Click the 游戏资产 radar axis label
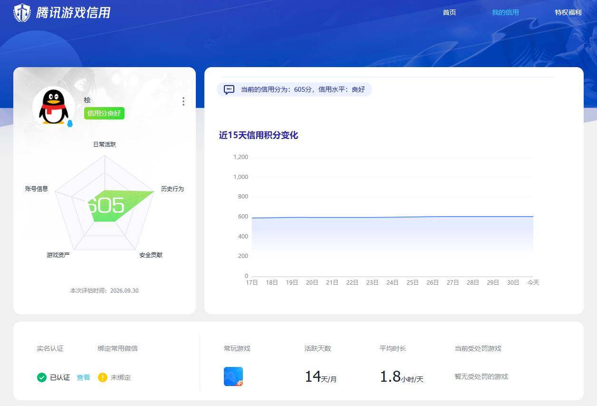Viewport: 597px width, 406px height. pos(58,255)
